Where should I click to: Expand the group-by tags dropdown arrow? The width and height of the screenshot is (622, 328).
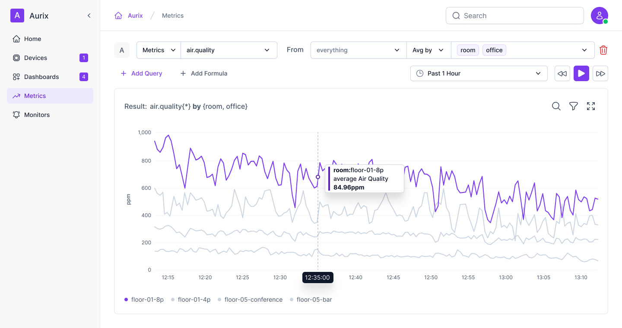584,50
